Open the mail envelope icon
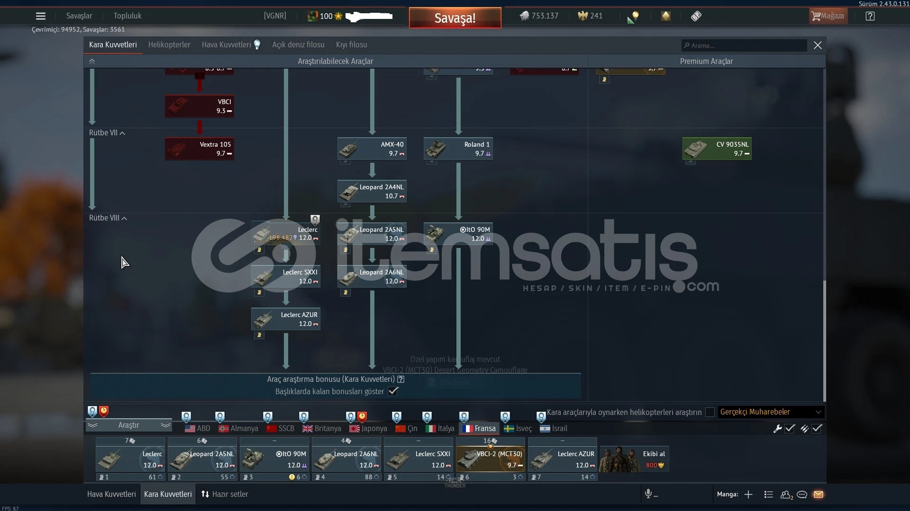This screenshot has height=511, width=910. click(819, 494)
